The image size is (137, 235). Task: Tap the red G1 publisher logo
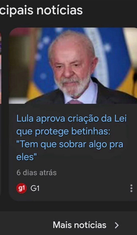pyautogui.click(x=21, y=188)
